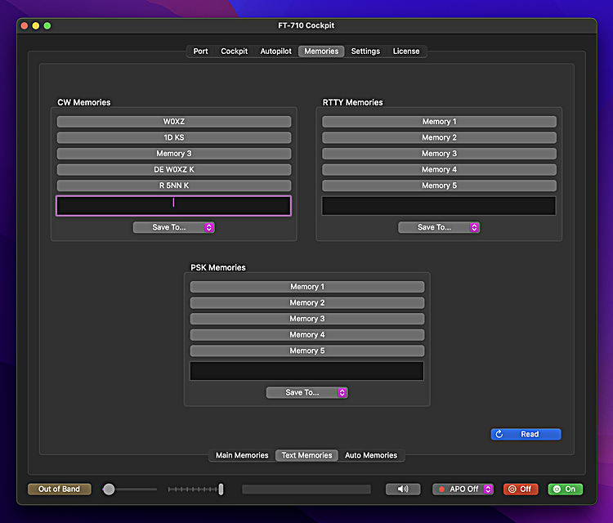
Task: Send RTTY Memory 4
Action: [439, 170]
